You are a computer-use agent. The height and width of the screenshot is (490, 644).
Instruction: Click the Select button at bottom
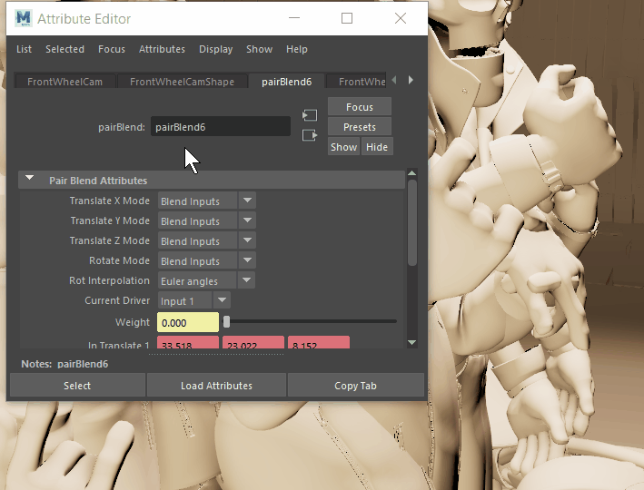coord(77,386)
